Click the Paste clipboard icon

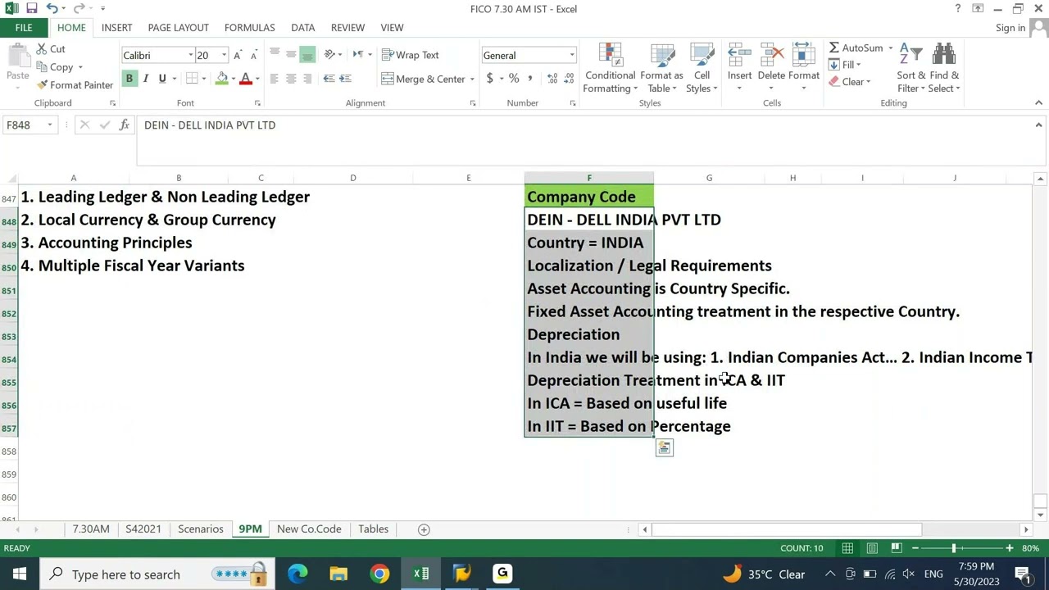pos(17,59)
